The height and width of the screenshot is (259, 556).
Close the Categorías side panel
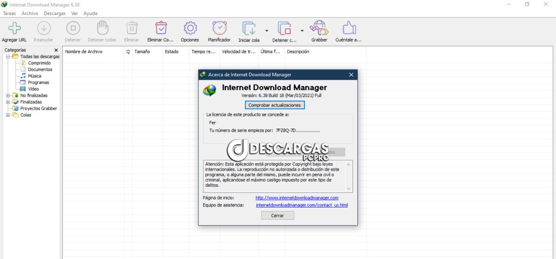56,50
